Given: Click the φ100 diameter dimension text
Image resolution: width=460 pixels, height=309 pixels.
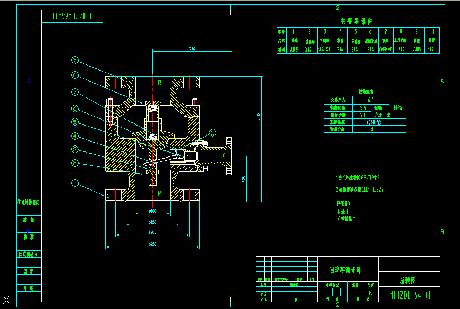Looking at the screenshot, I should tap(152, 211).
